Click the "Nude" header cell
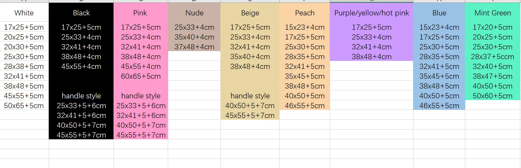Screen dimensions: 521x168 pyautogui.click(x=194, y=13)
